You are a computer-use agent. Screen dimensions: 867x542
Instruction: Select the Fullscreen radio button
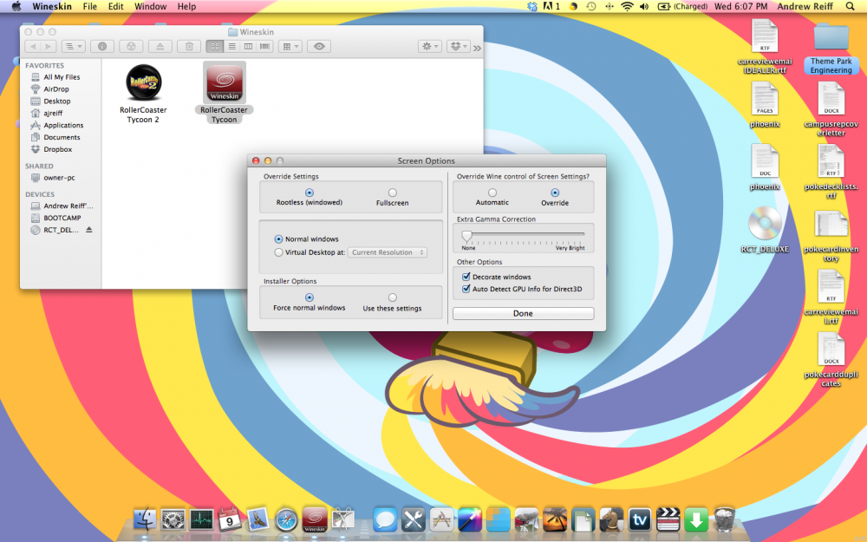point(392,193)
